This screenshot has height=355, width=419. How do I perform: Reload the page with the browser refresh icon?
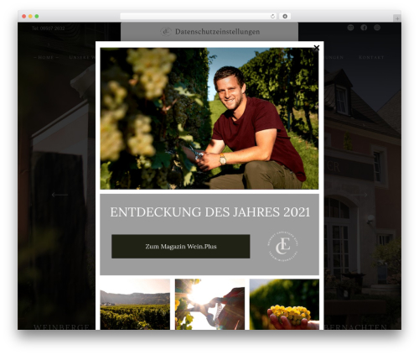point(272,17)
